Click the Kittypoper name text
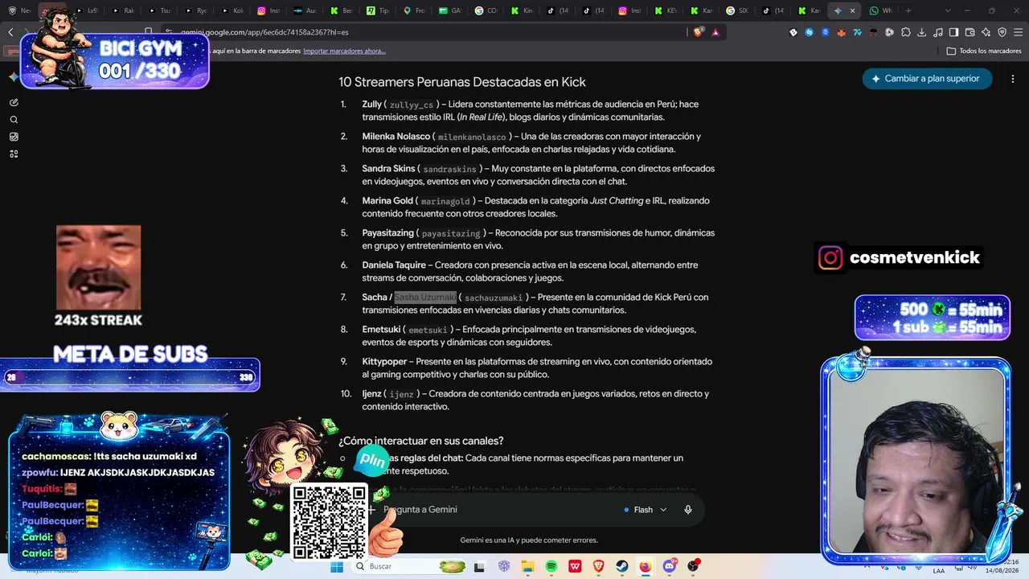The height and width of the screenshot is (579, 1029). tap(384, 362)
